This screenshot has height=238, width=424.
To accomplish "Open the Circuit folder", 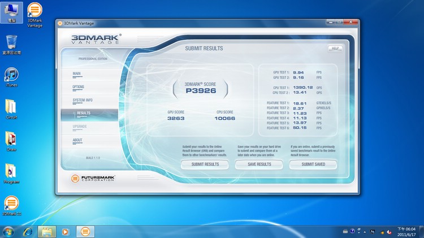I will pos(11,109).
